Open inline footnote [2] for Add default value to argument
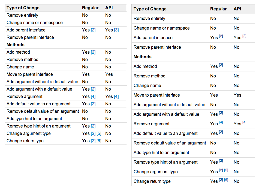The height and width of the screenshot is (191, 259). 93,104
